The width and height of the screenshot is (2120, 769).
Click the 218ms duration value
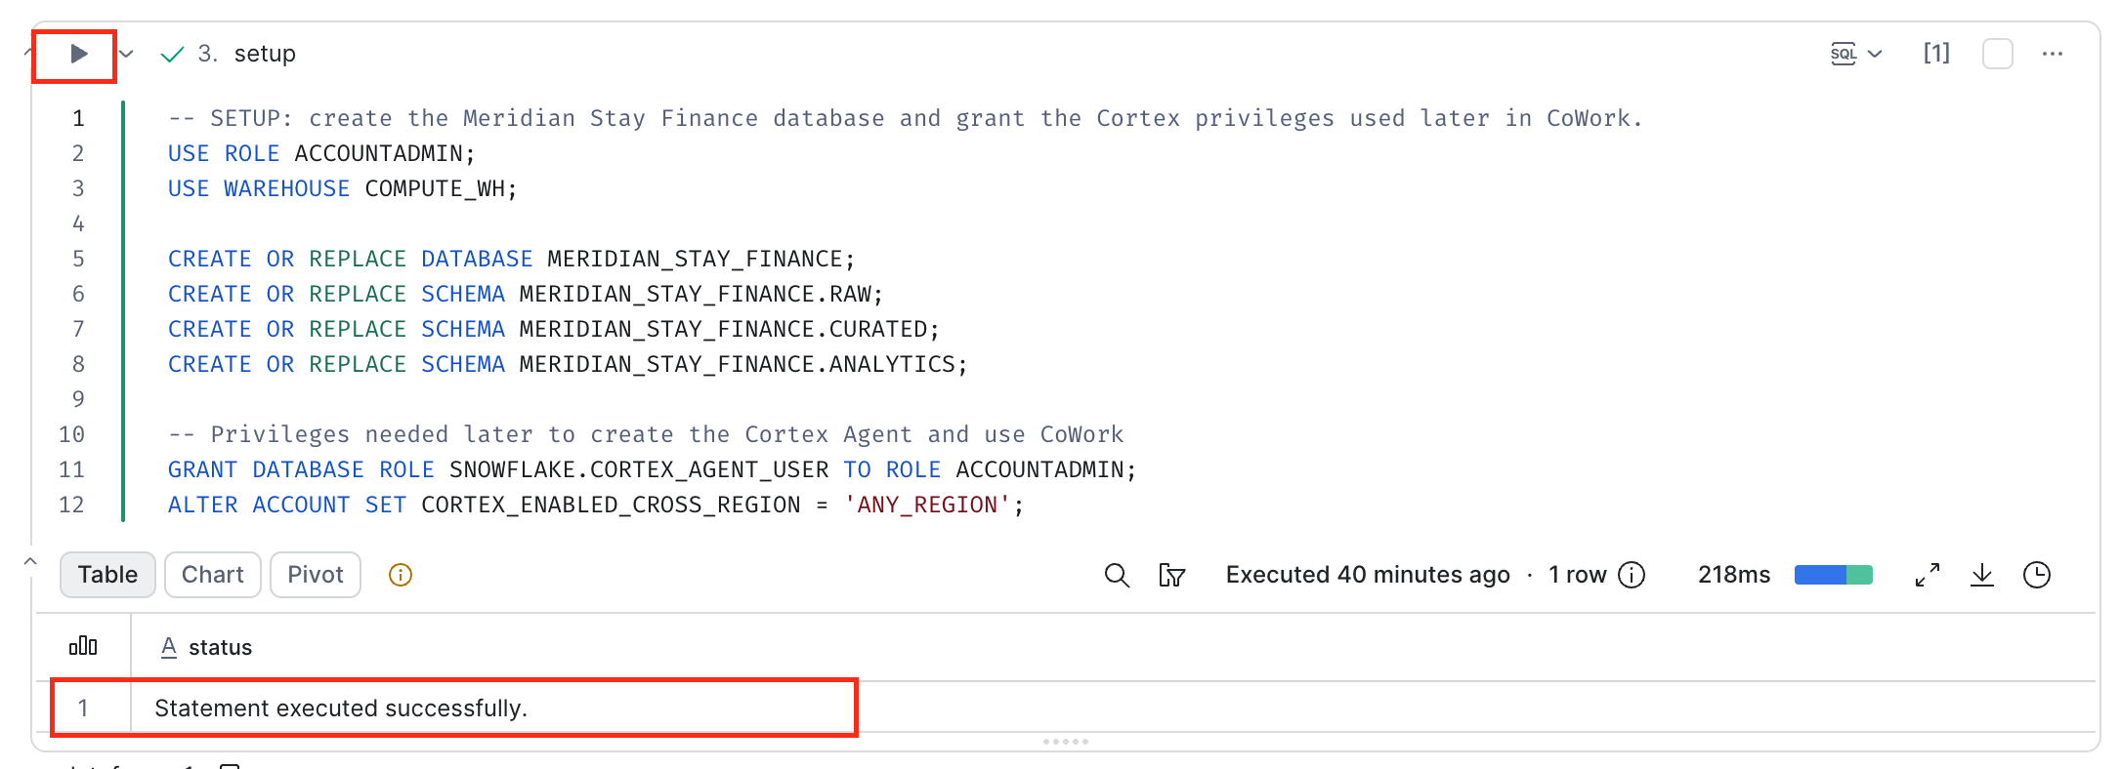(1734, 575)
